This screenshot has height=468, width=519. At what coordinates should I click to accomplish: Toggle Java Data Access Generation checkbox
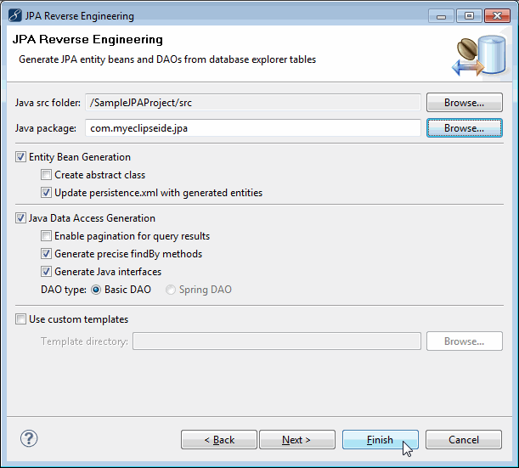pos(21,218)
